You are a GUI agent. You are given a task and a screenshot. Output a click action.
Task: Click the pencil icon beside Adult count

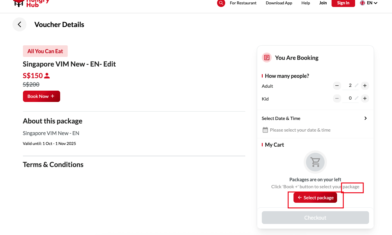point(357,86)
